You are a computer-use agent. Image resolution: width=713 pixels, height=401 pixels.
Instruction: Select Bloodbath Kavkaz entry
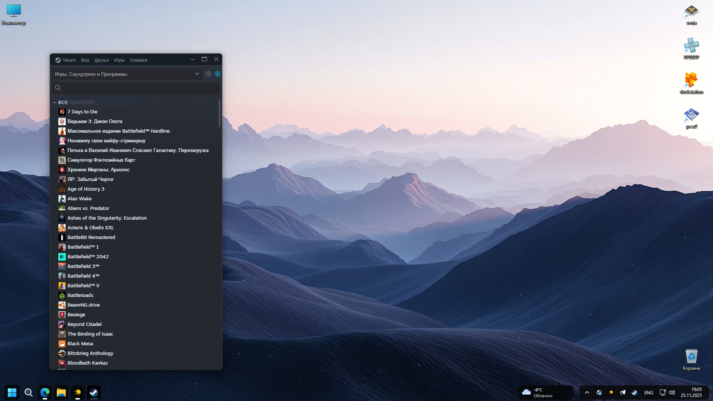(x=136, y=363)
